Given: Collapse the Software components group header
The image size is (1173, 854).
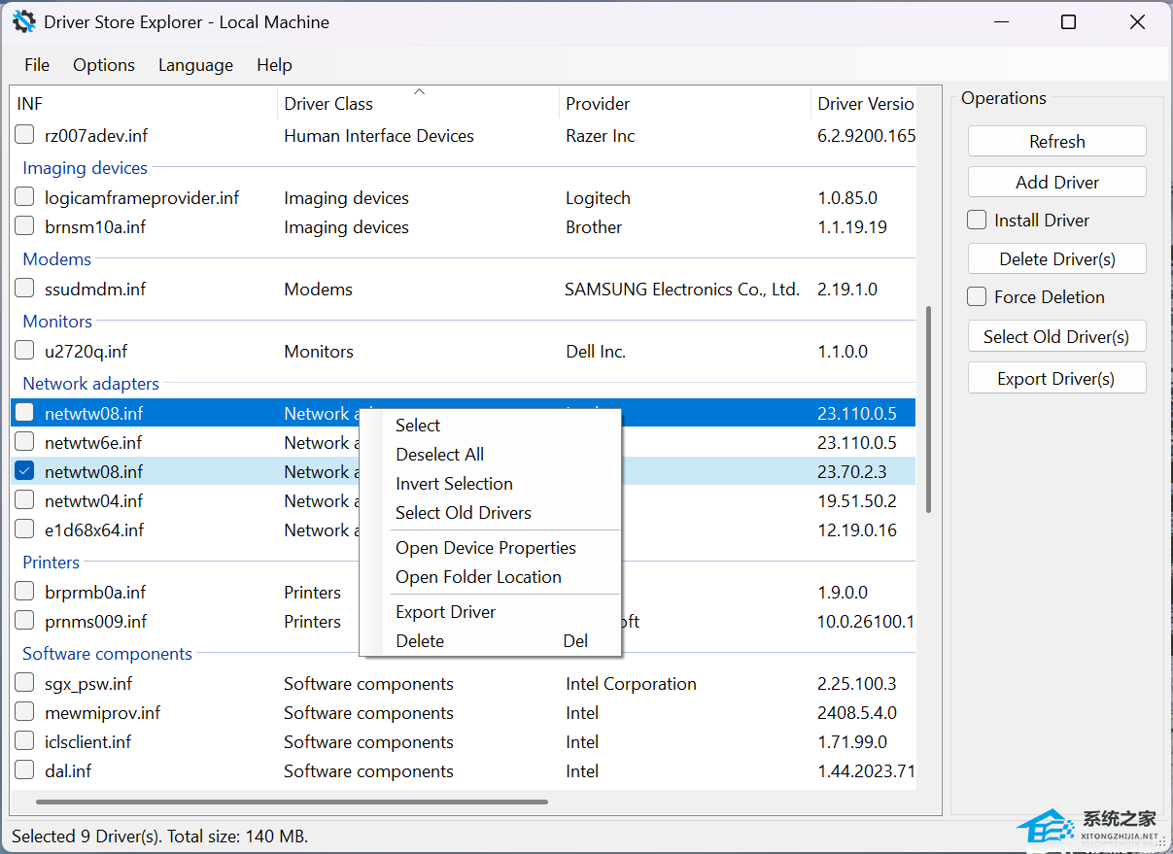Looking at the screenshot, I should click(107, 654).
